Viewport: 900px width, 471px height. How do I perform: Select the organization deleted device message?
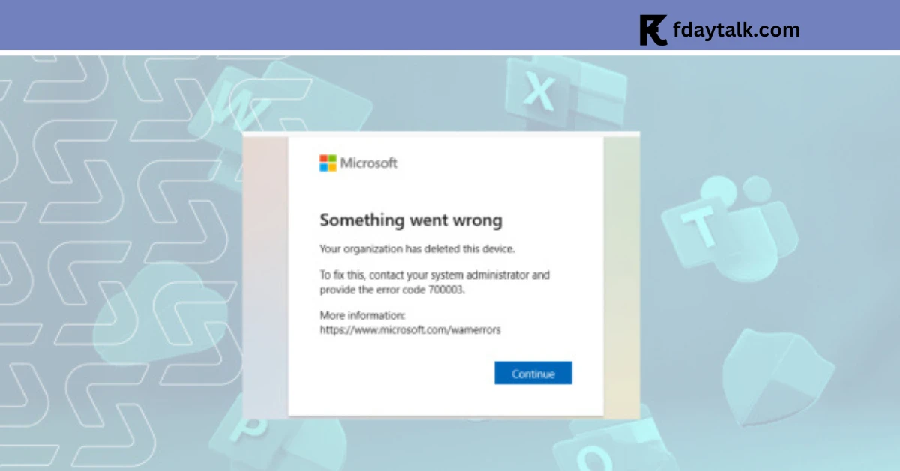(x=418, y=248)
